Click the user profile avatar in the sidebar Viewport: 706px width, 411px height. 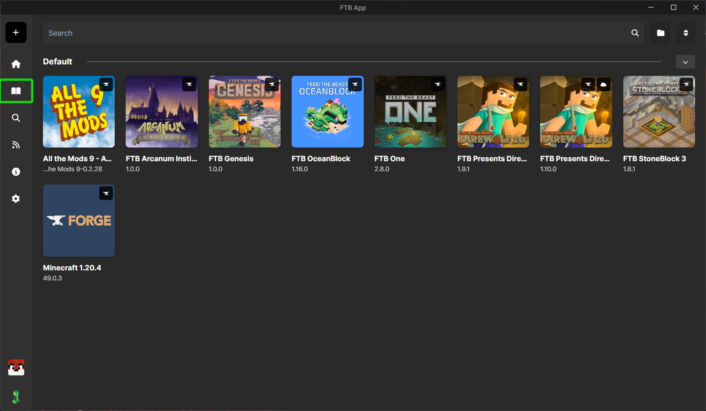tap(16, 368)
